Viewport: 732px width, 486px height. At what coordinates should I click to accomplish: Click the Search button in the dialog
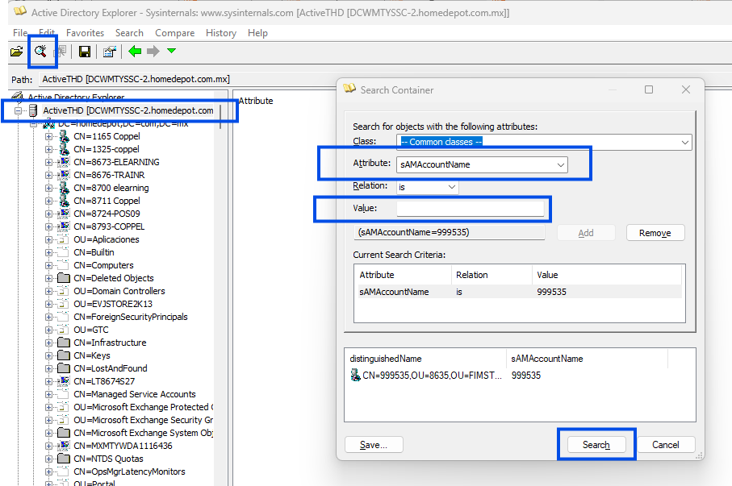point(596,445)
